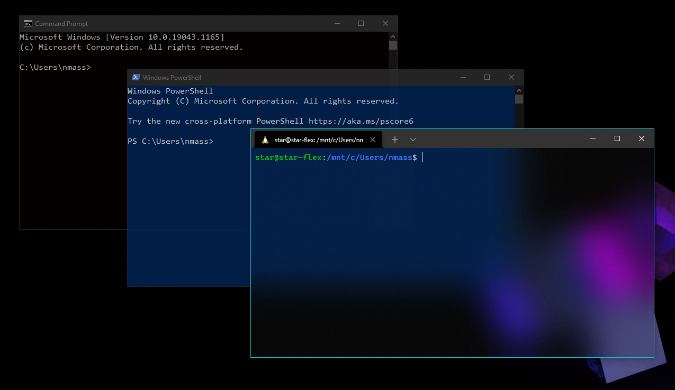Maximize the Windows PowerShell window

pyautogui.click(x=487, y=77)
